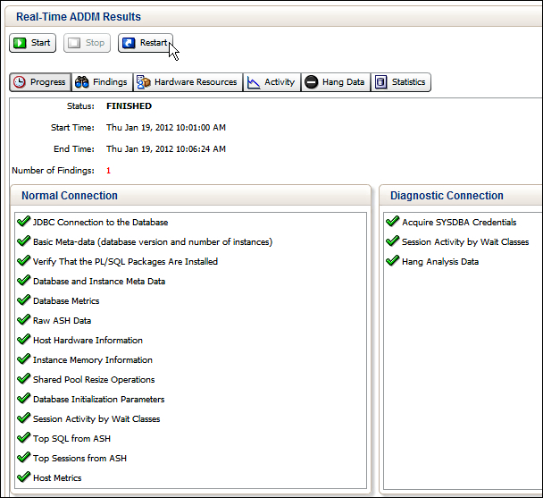Viewport: 543px width, 498px height.
Task: Select Raw ASH Data text
Action: pos(62,321)
